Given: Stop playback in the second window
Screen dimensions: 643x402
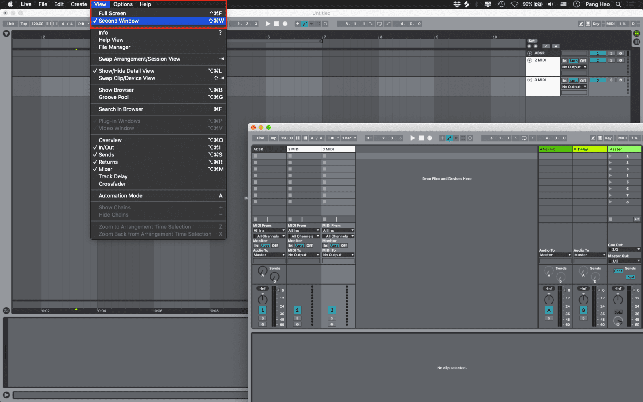Looking at the screenshot, I should 421,138.
